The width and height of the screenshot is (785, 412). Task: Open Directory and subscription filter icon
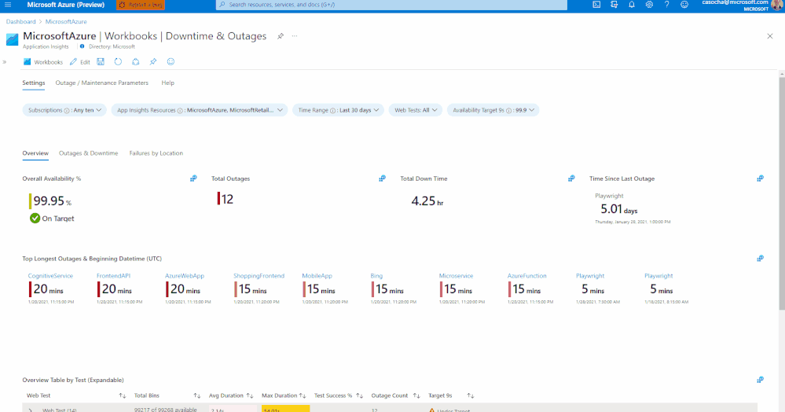point(614,5)
